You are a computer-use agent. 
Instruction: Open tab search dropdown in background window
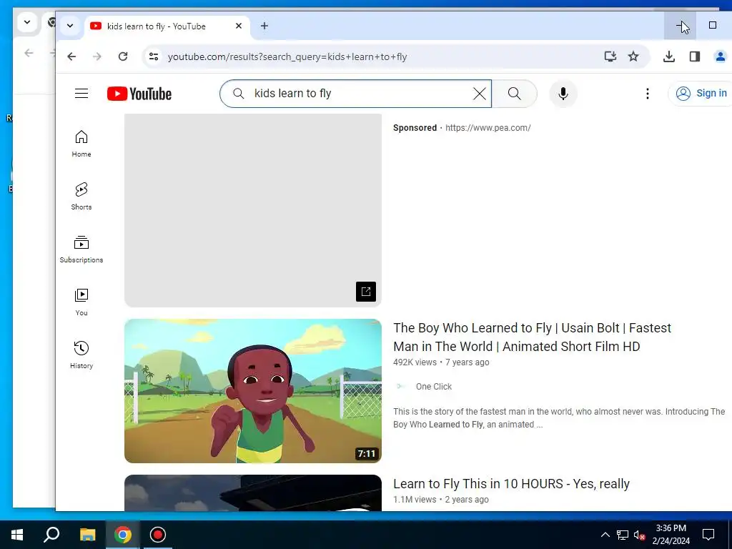pos(27,22)
